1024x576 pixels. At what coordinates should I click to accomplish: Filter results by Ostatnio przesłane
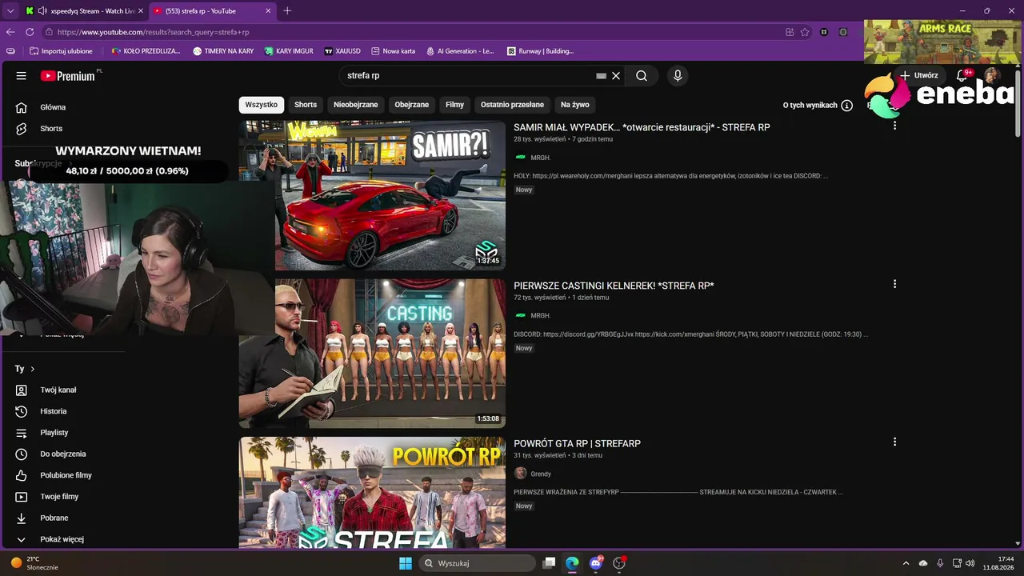[512, 105]
